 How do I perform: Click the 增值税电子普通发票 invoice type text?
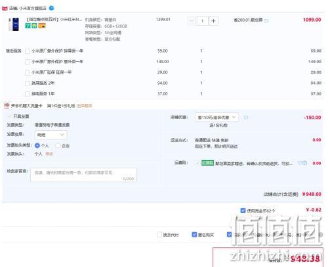[52, 125]
